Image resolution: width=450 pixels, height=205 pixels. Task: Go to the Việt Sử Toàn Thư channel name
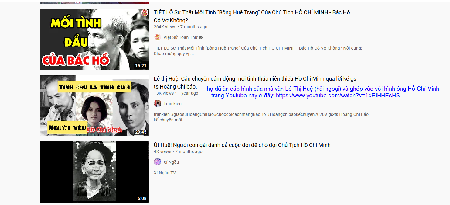(x=181, y=37)
